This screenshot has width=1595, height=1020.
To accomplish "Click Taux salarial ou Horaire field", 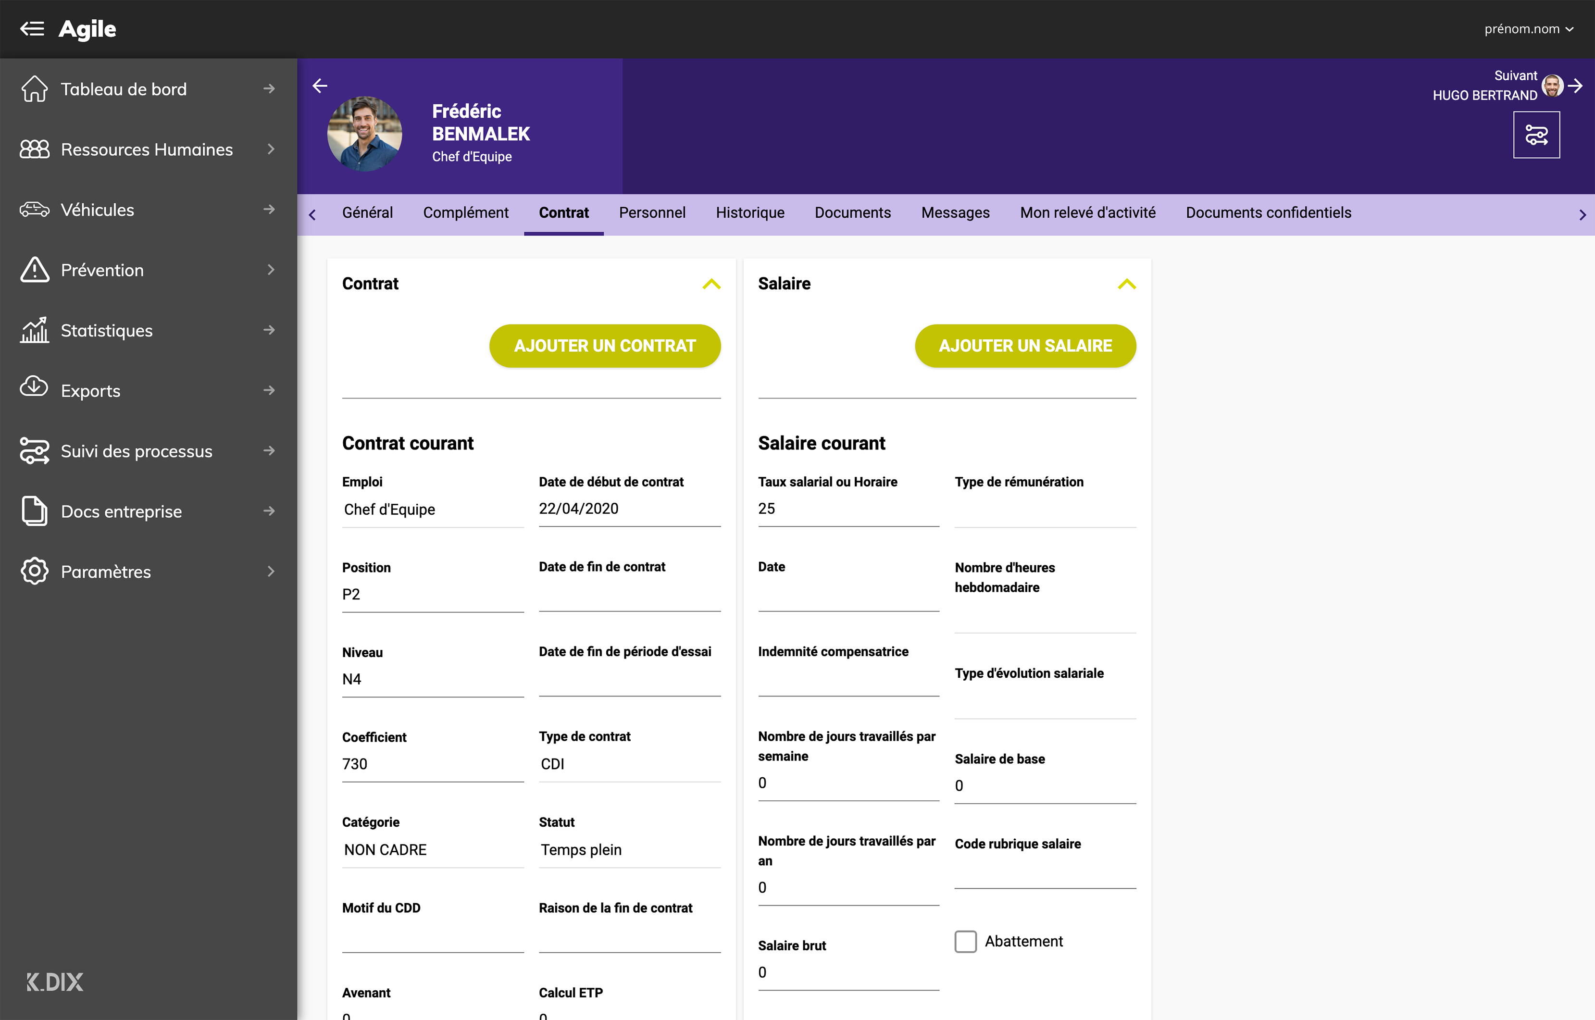I will [848, 509].
